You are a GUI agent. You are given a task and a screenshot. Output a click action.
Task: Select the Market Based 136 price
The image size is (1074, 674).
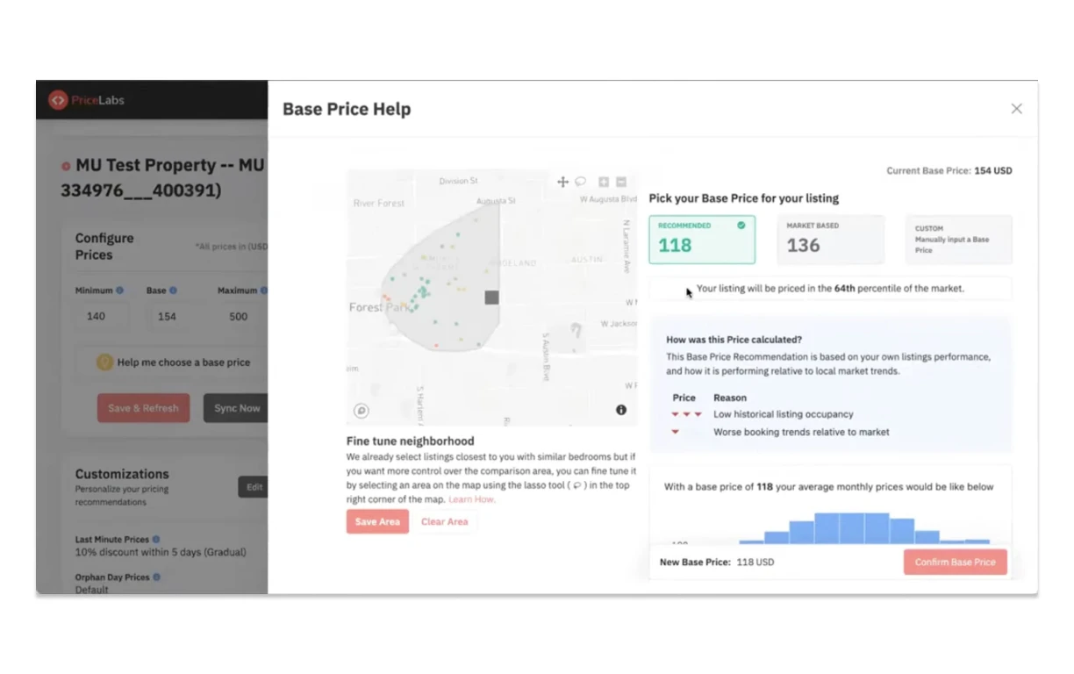[830, 240]
